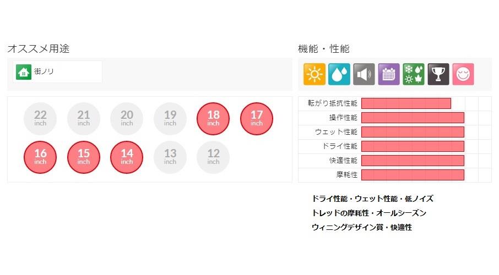Click the orange sun dry-performance icon

(314, 74)
